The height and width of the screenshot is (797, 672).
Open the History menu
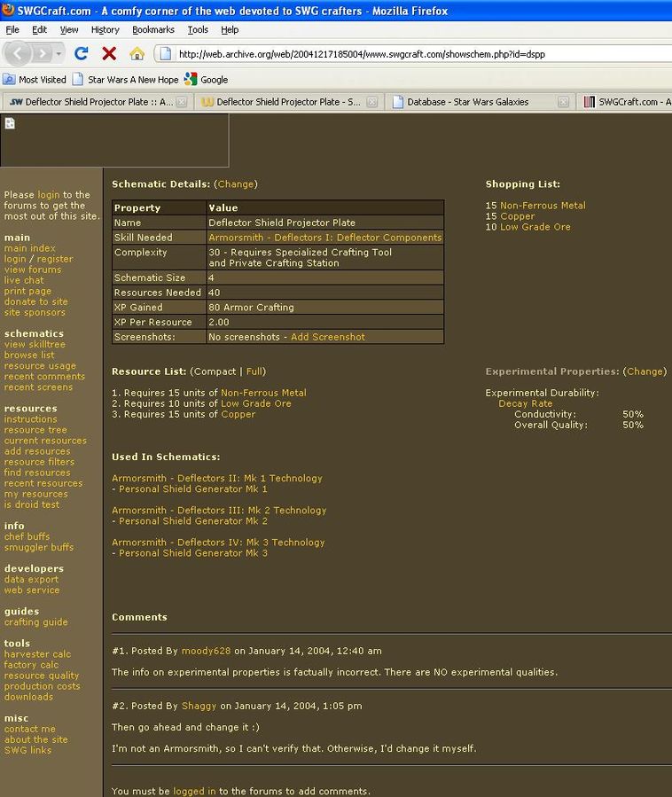(x=105, y=29)
